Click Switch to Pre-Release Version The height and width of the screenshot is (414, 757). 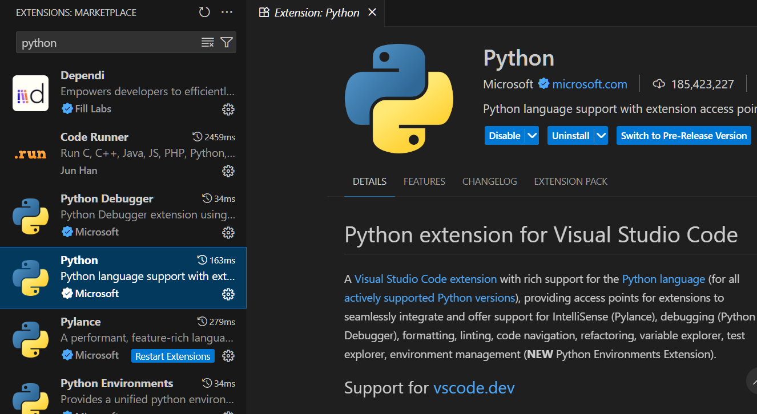683,136
